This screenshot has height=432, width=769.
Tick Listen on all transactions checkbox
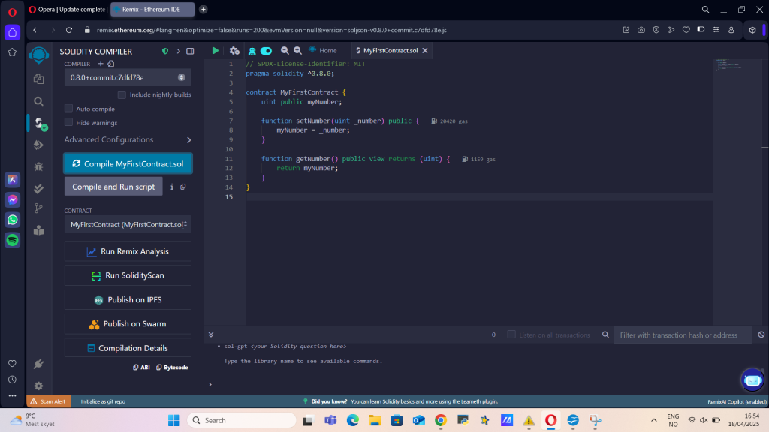[511, 334]
